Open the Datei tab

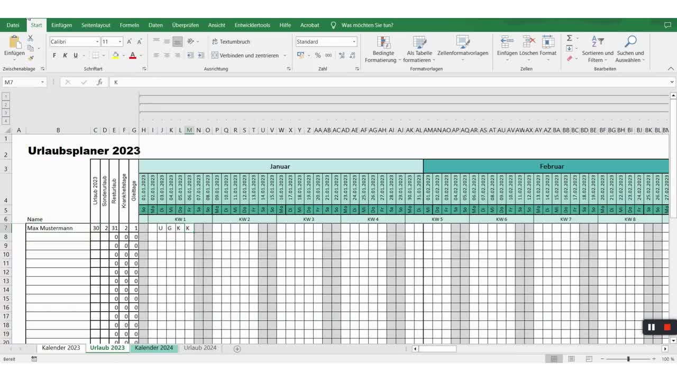tap(13, 25)
